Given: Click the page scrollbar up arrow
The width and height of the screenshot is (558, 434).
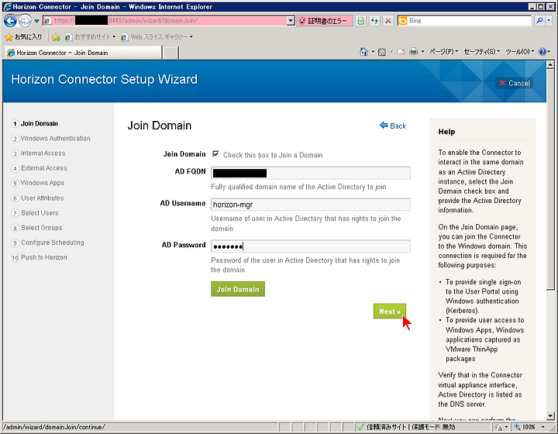Looking at the screenshot, I should coord(550,65).
